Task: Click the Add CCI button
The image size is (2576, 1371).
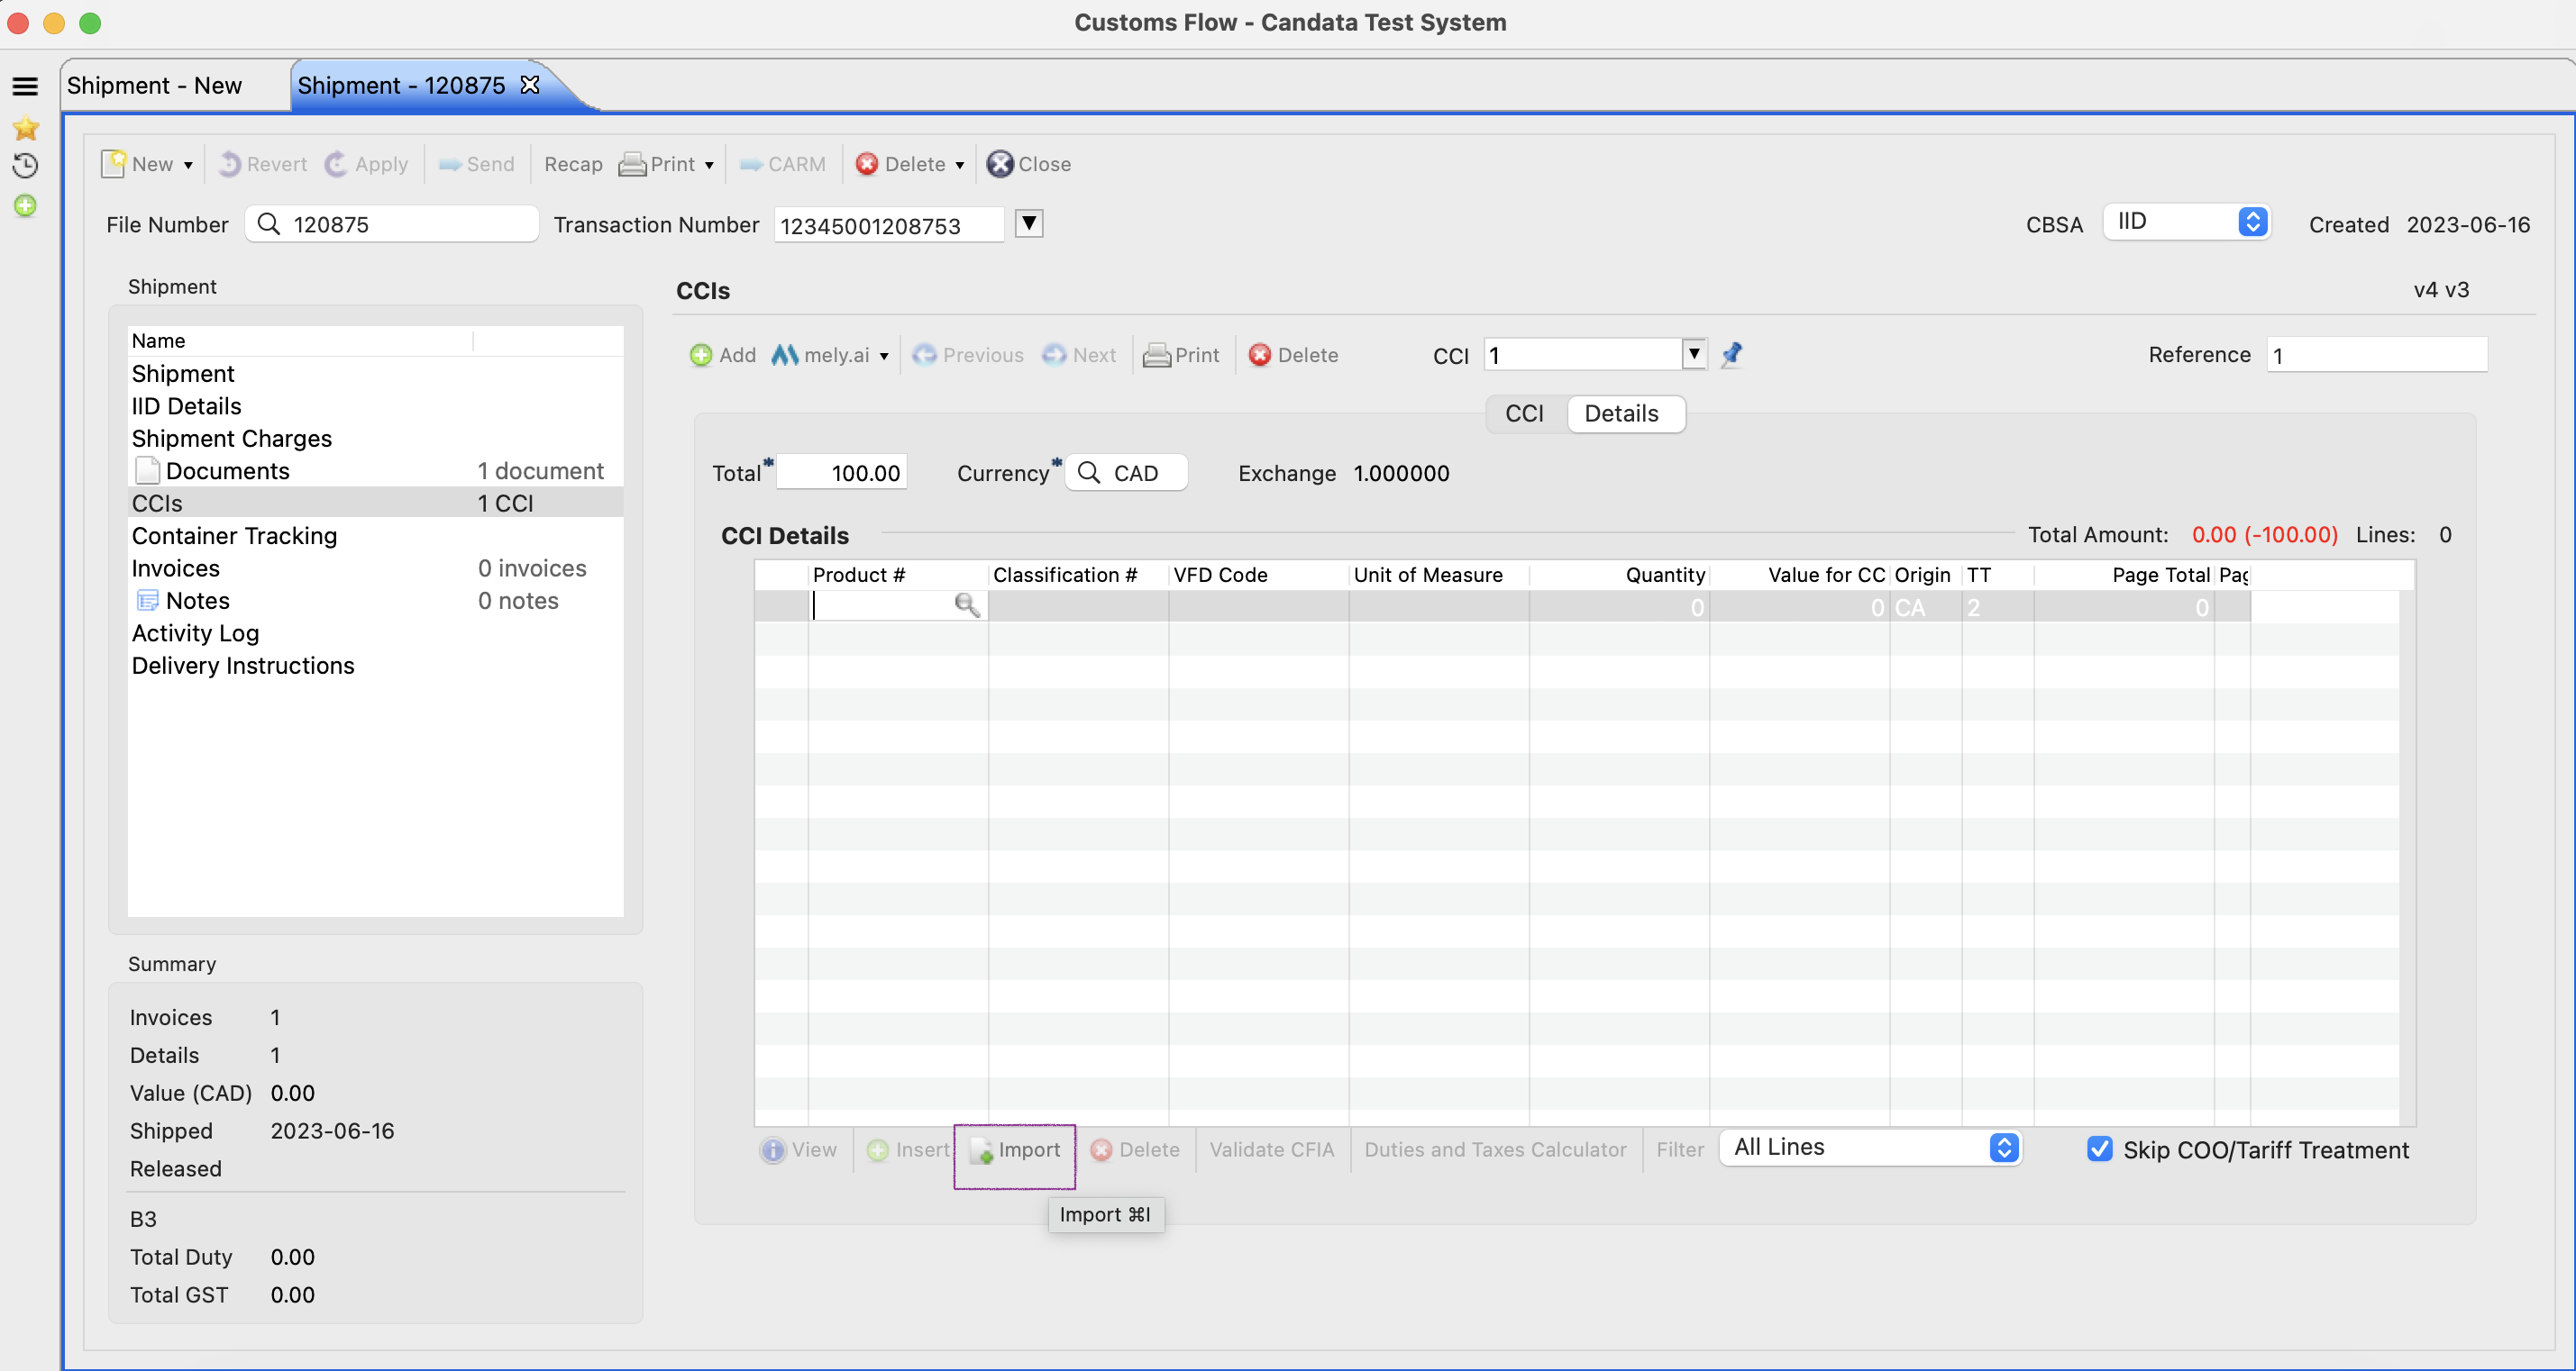Action: point(722,355)
